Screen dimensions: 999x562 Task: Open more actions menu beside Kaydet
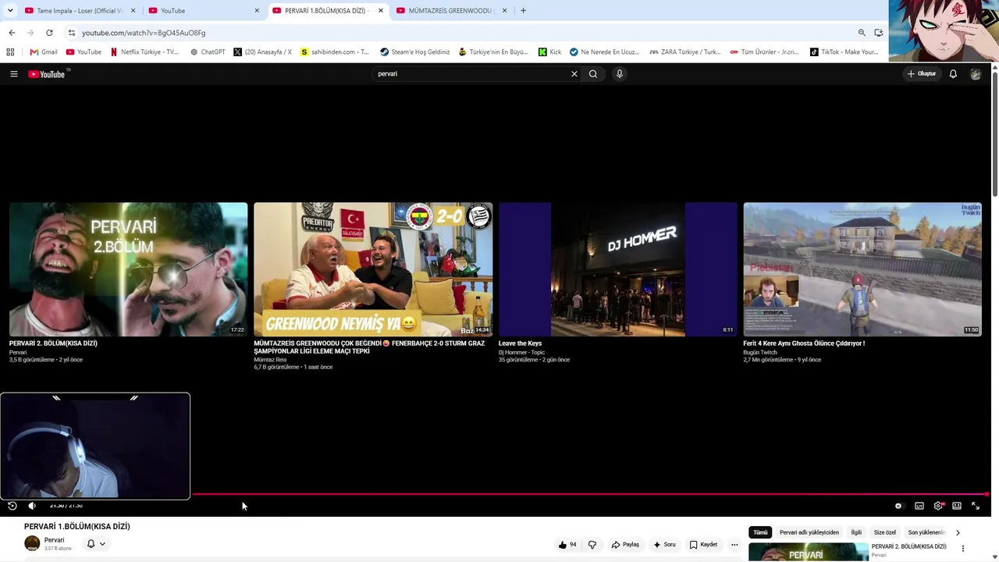click(x=734, y=545)
